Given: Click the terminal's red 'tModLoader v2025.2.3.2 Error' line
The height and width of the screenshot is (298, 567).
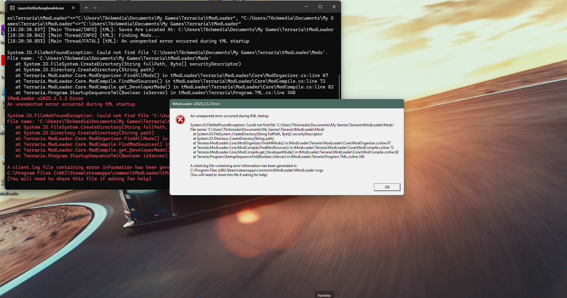Looking at the screenshot, I should point(45,98).
